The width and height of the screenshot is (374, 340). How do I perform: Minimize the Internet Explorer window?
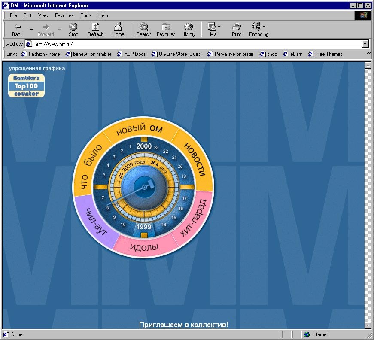pos(353,5)
